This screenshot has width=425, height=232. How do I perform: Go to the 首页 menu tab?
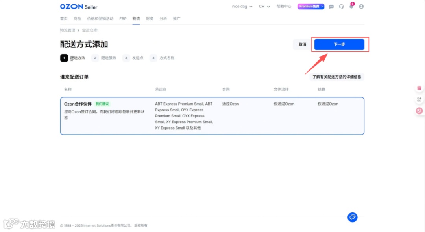click(x=64, y=19)
